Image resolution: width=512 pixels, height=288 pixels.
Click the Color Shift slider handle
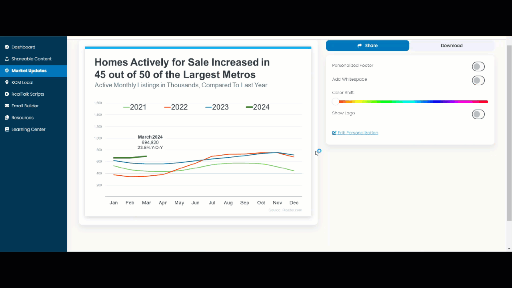(x=335, y=102)
